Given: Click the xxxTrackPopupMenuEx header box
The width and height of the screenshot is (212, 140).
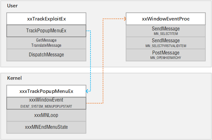Looking at the screenshot, I should click(x=46, y=91).
